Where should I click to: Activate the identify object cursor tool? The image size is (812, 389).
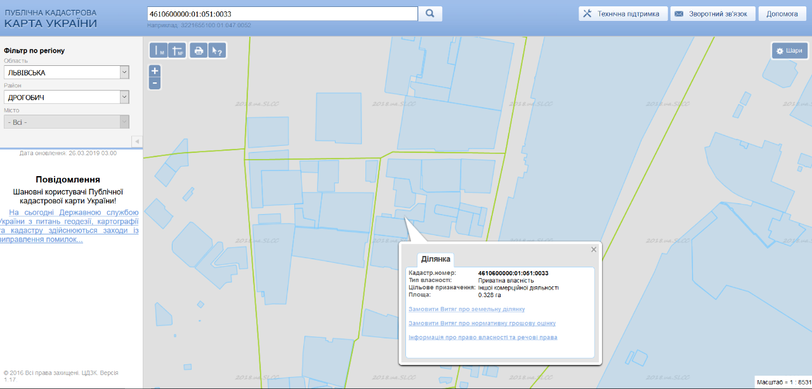(x=217, y=51)
